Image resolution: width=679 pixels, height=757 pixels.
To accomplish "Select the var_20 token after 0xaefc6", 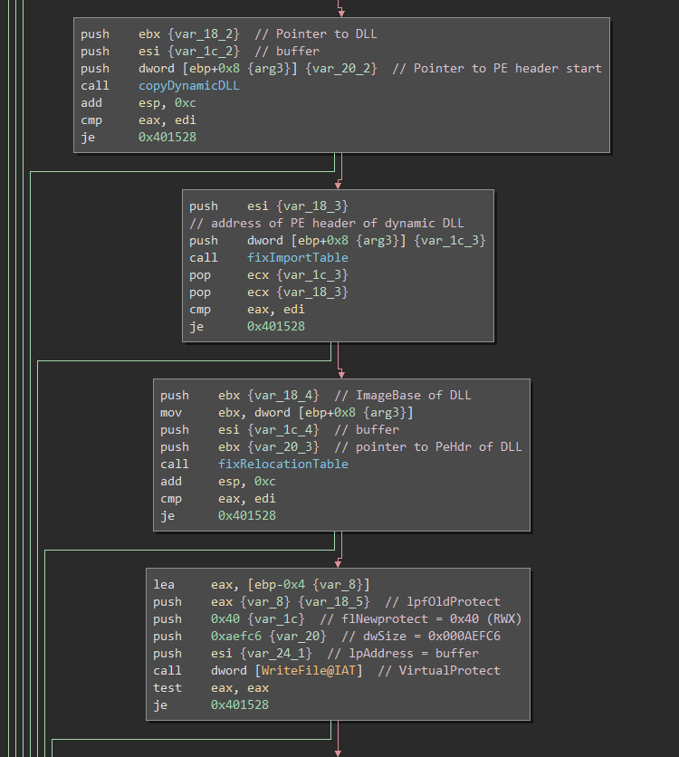I will (297, 637).
